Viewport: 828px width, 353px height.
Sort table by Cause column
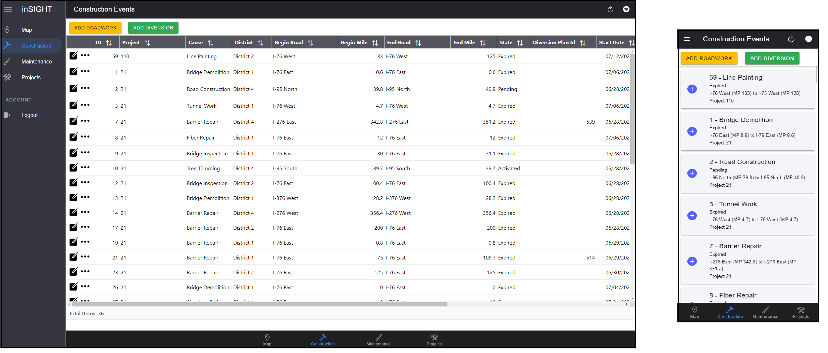pos(210,43)
